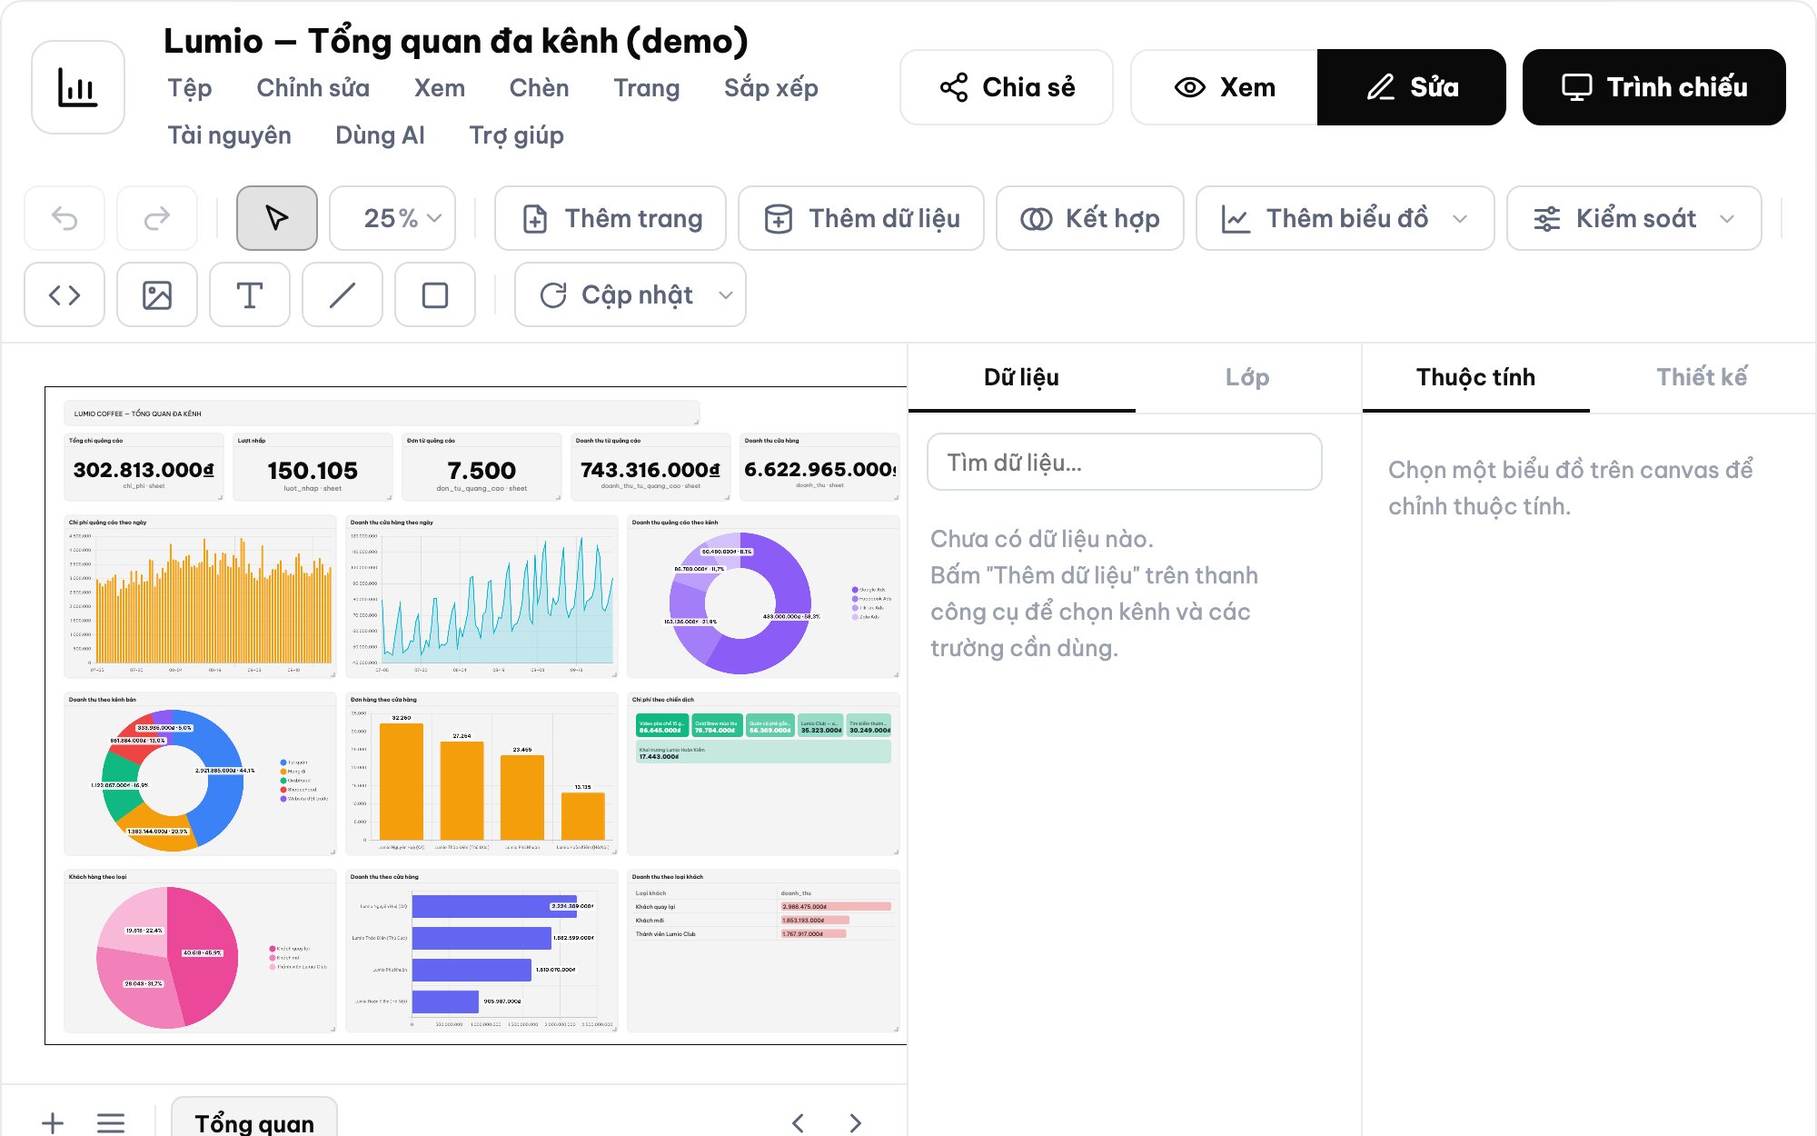Select the Khách hàng theo loại pie chart
The image size is (1817, 1136).
pyautogui.click(x=200, y=951)
